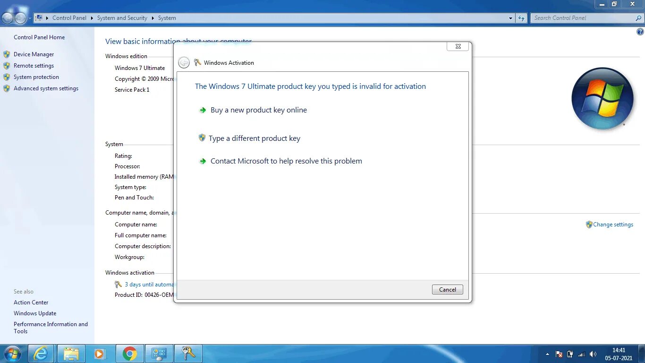
Task: Open the help question mark icon
Action: [640, 32]
